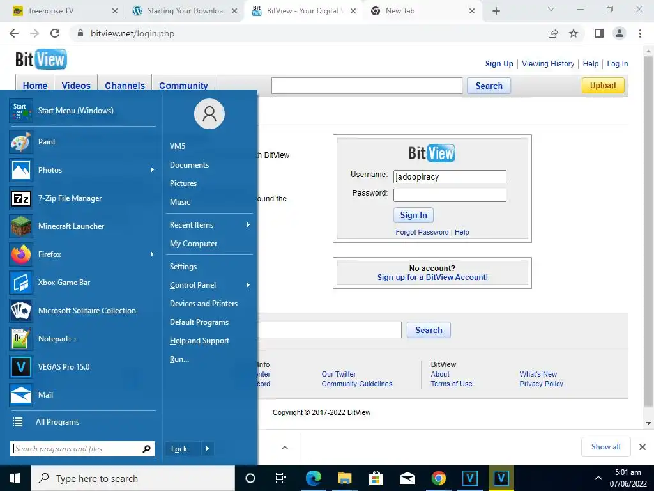
Task: Open Paint from the start menu
Action: coord(82,142)
